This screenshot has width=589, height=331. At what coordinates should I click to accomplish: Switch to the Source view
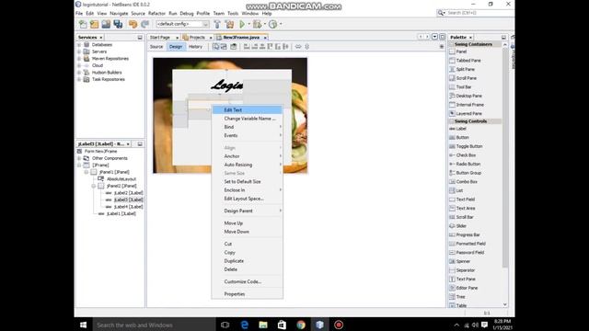(x=156, y=47)
